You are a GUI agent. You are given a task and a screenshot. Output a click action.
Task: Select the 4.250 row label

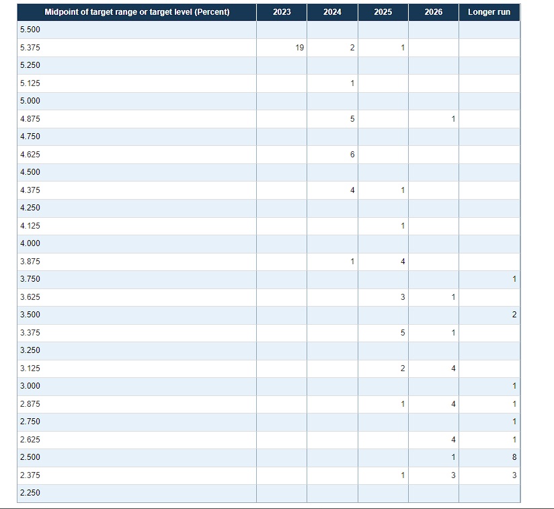coord(30,208)
